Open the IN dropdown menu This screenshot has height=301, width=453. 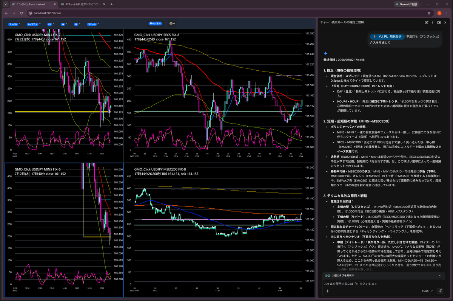(64, 24)
